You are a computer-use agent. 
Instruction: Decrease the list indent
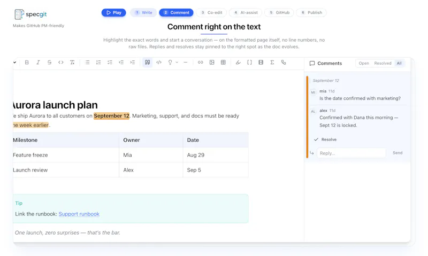(x=121, y=63)
